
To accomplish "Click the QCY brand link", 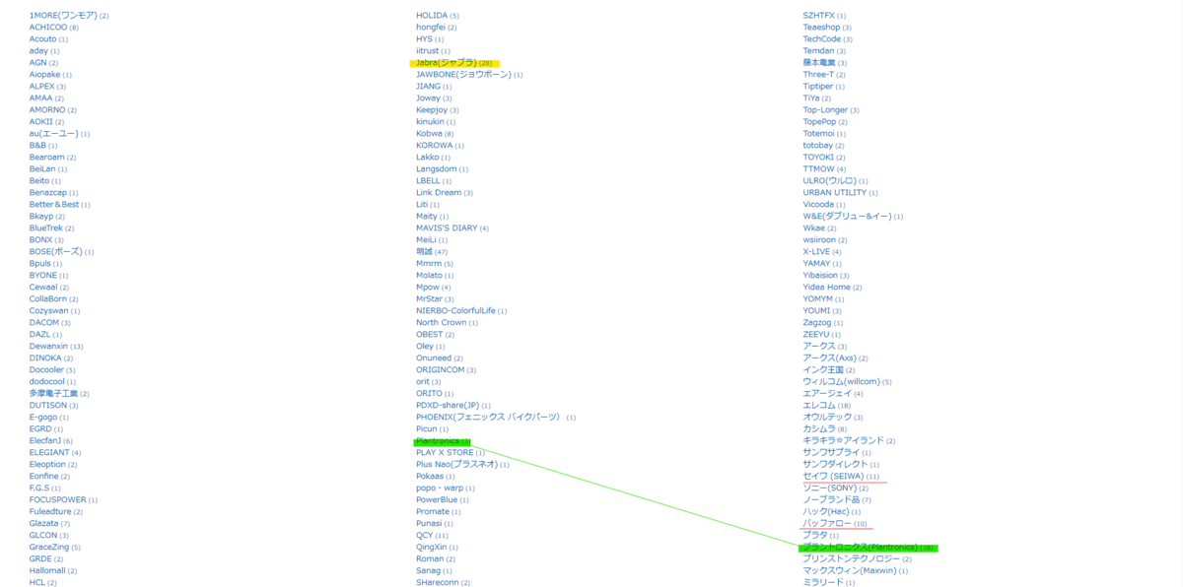I will [x=425, y=536].
